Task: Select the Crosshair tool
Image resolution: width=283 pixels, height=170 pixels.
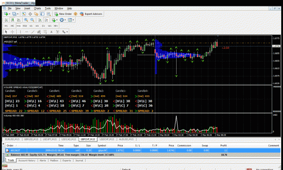Action: coord(13,32)
